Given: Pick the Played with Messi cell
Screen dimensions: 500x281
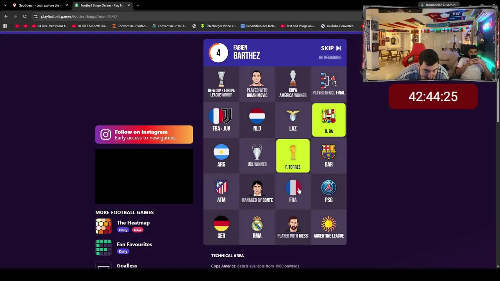Looking at the screenshot, I should [x=293, y=228].
